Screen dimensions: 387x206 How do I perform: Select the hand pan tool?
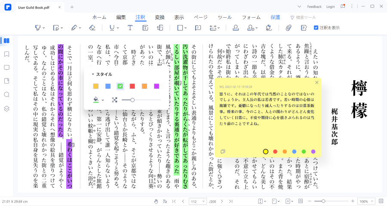(156, 201)
